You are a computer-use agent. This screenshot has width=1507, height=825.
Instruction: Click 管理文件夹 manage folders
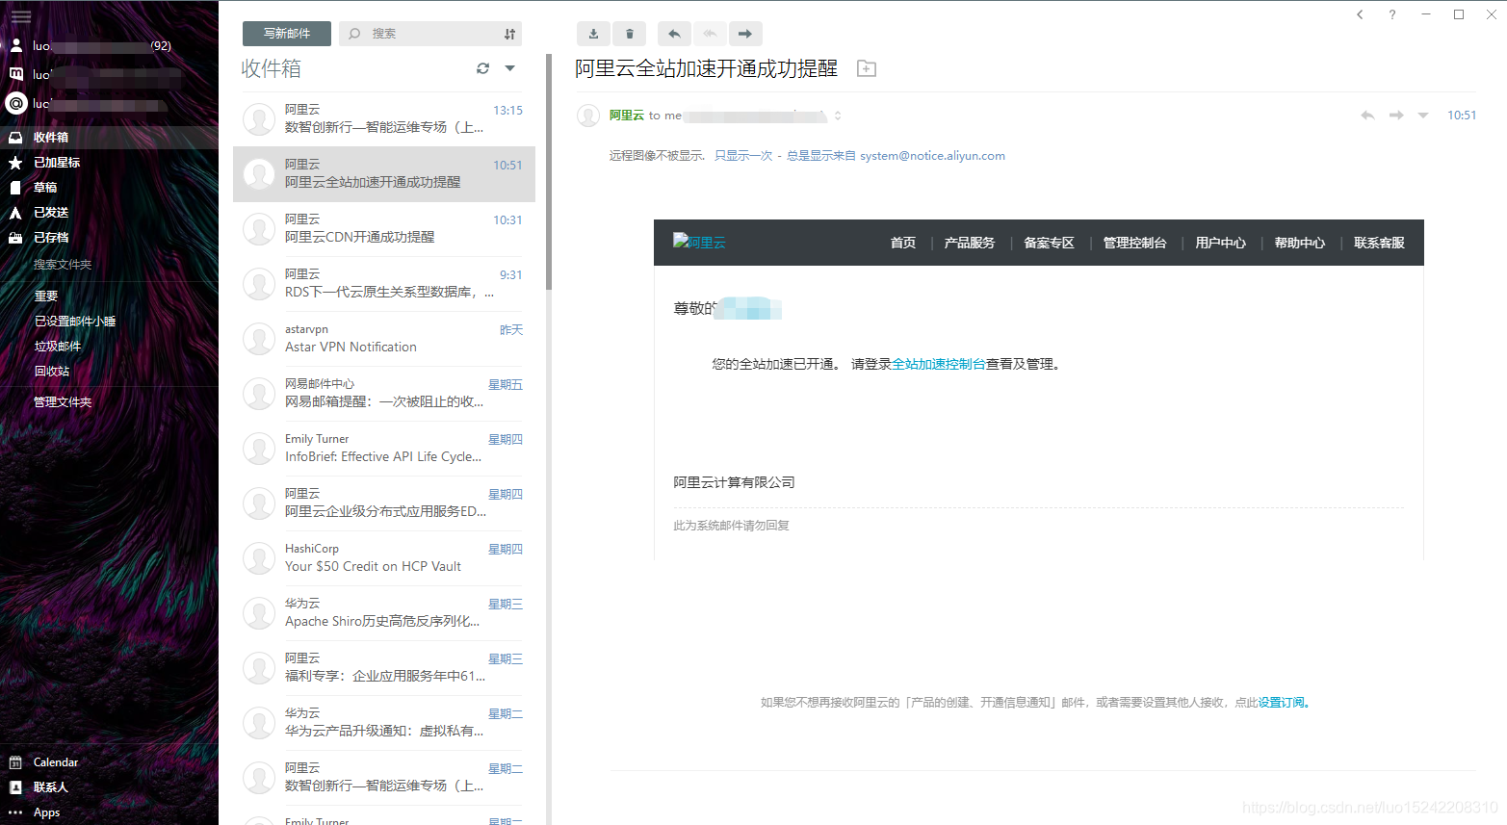pyautogui.click(x=63, y=402)
